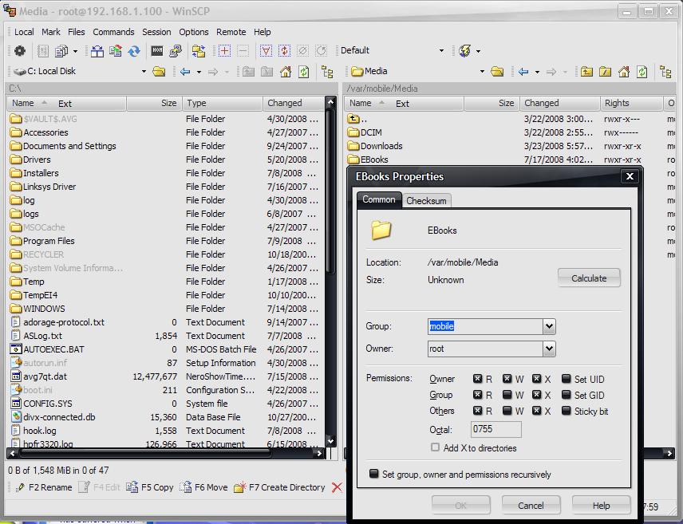Click the Select Files red plus icon
The image size is (683, 524).
224,51
